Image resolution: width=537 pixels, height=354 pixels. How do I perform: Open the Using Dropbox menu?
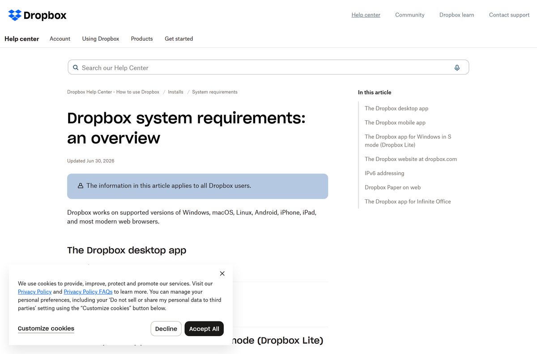point(101,39)
